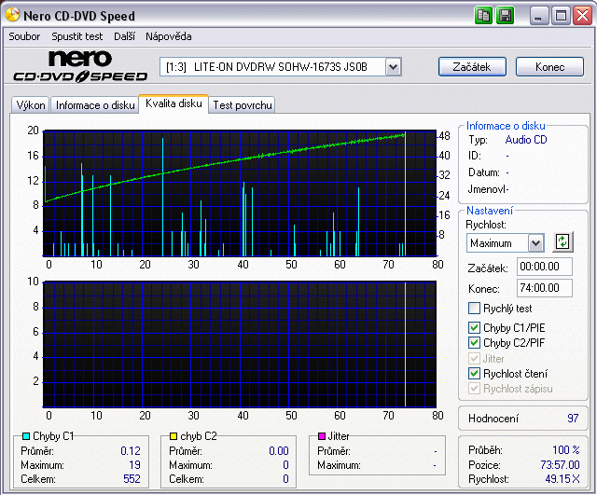This screenshot has height=495, width=597.
Task: Click the maximize window button
Action: click(x=561, y=15)
